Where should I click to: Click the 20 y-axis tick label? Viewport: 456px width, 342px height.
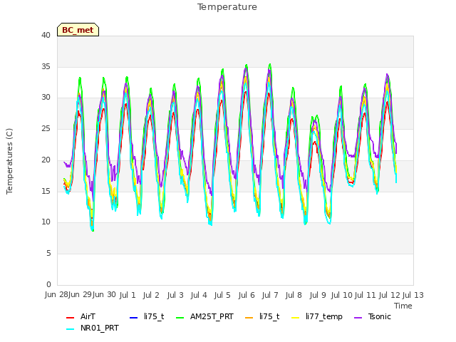pos(46,160)
